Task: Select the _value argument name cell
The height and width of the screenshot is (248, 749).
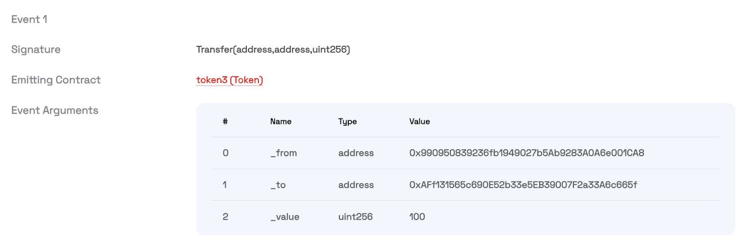Action: pyautogui.click(x=285, y=217)
